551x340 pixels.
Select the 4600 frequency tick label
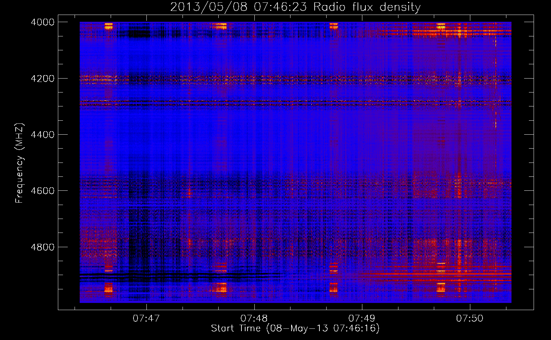43,191
